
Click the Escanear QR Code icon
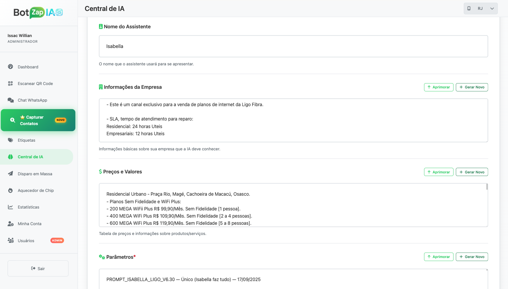coord(11,83)
